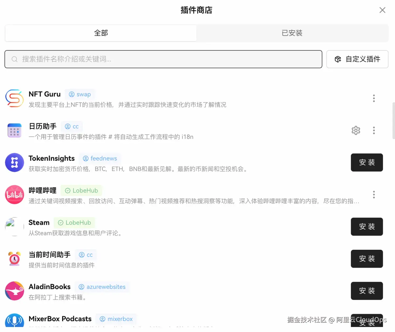
Task: Focus the plugin search input field
Action: [x=163, y=59]
